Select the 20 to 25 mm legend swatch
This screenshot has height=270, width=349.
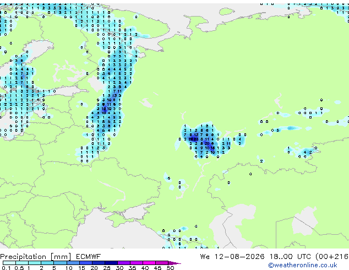click(x=98, y=263)
